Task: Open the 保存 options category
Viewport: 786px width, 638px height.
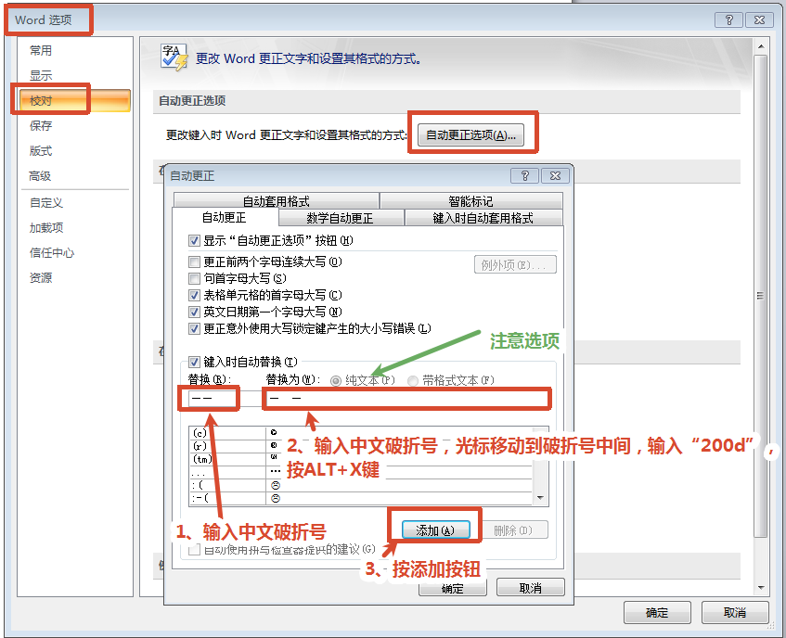Action: tap(41, 126)
